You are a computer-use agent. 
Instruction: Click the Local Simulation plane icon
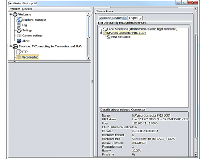tap(104, 29)
